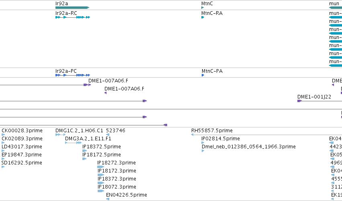This screenshot has width=342, height=201.
Task: Click the DMG3A.2_1.E11.F1 feature label
Action: [x=88, y=139]
